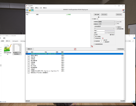This screenshot has height=106, width=136.
Task: Expand the memory scan region dropdown
Action: pyautogui.click(x=104, y=28)
